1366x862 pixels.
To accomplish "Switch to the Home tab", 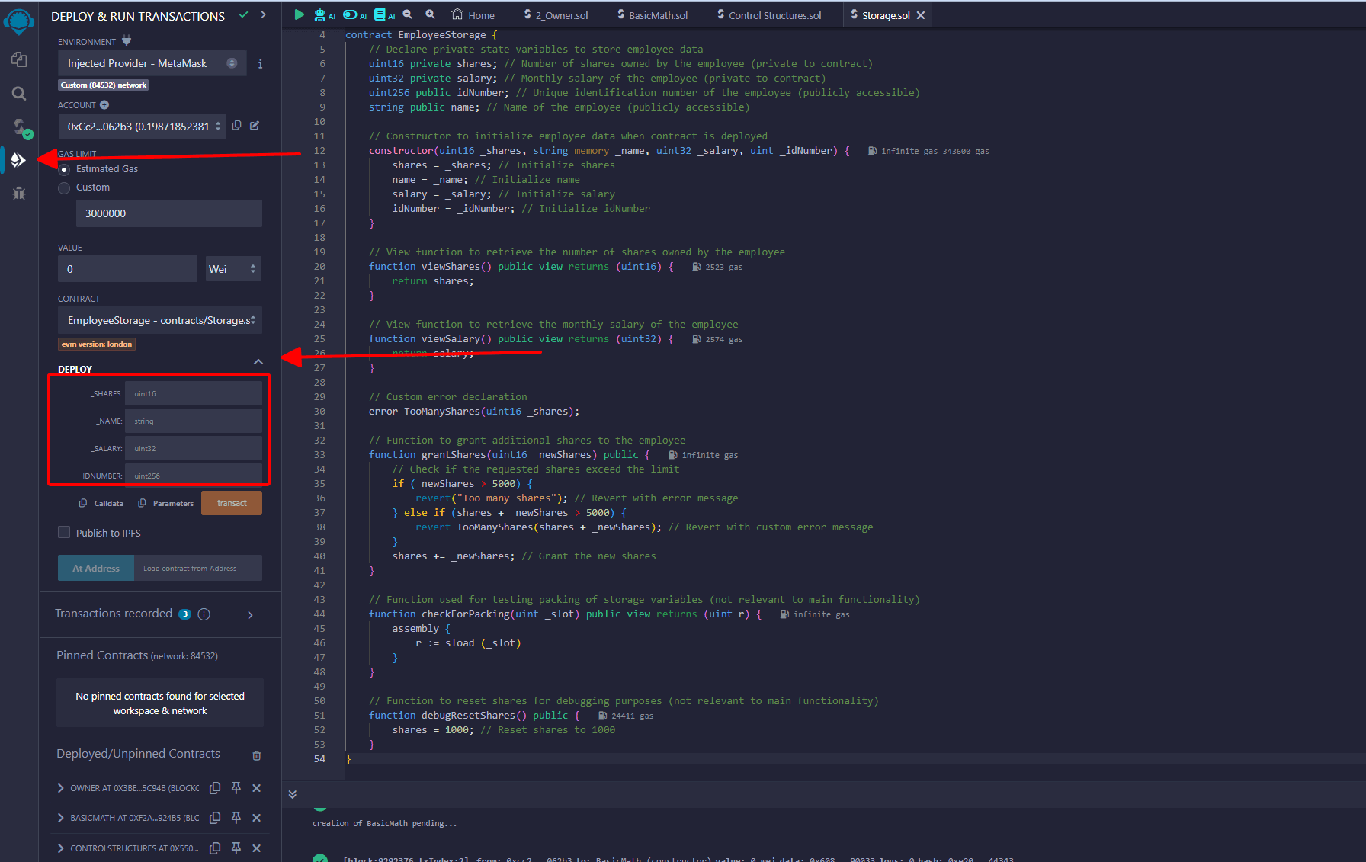I will pyautogui.click(x=473, y=15).
